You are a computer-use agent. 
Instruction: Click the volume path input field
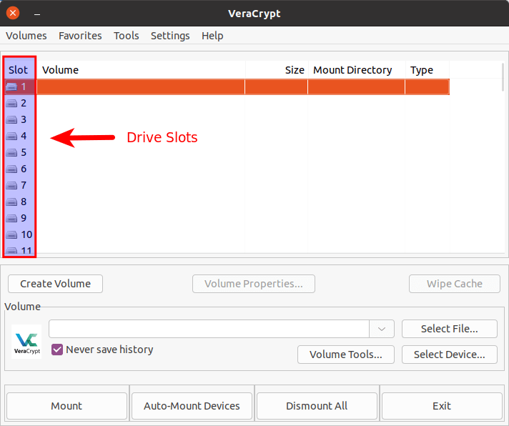[209, 329]
